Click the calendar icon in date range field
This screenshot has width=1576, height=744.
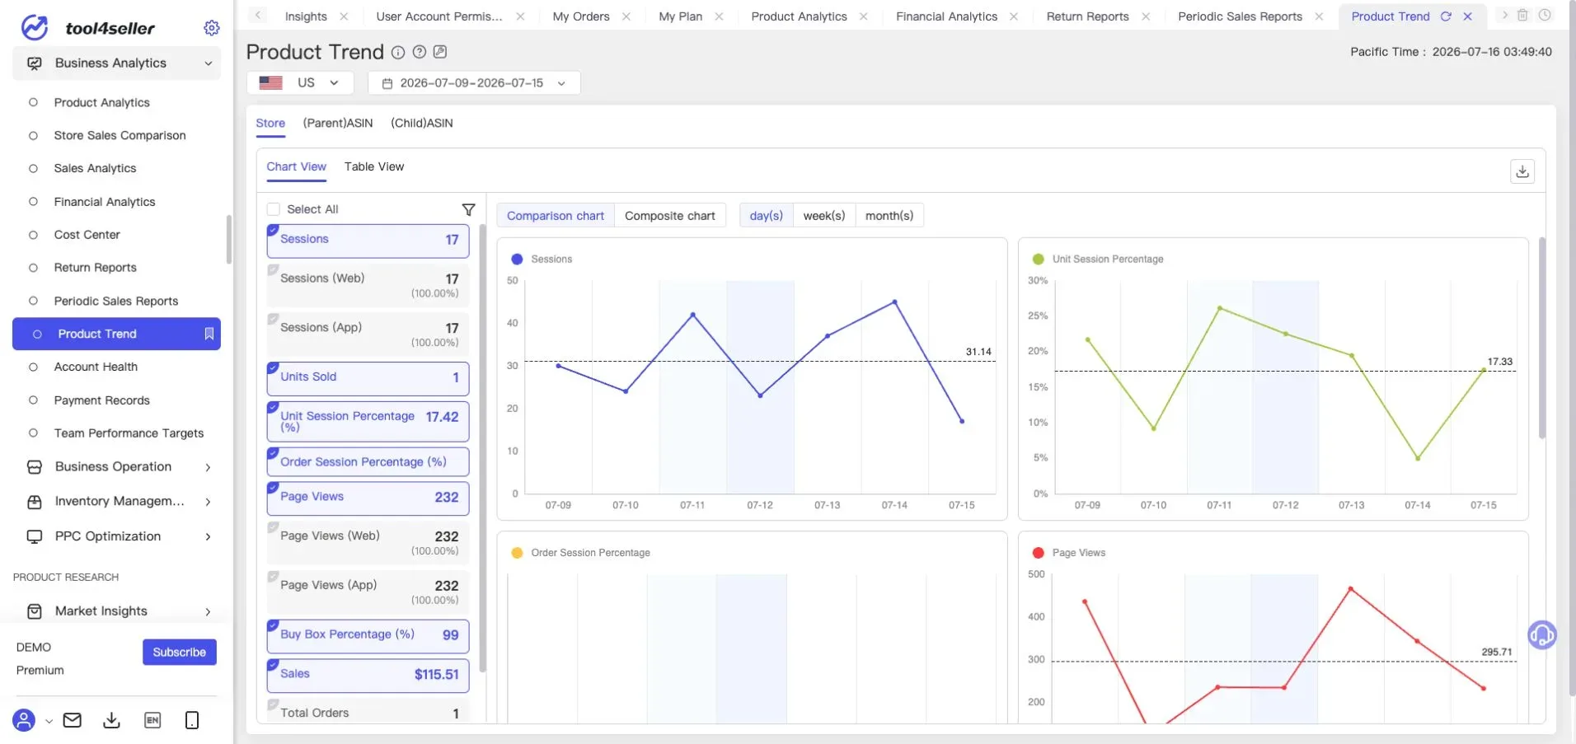pyautogui.click(x=387, y=83)
